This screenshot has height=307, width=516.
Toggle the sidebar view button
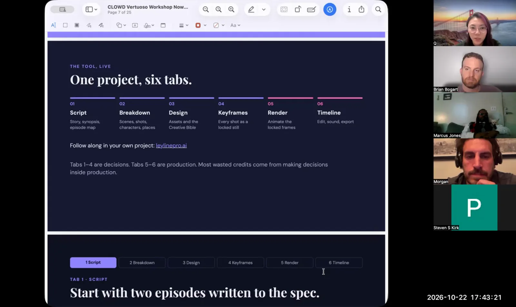(89, 9)
